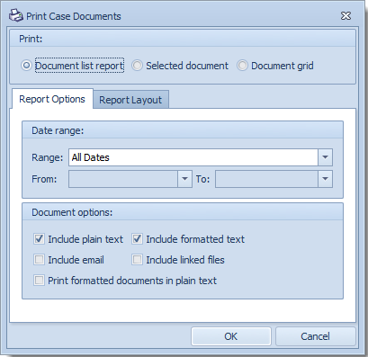Click the Cancel button

(x=315, y=336)
